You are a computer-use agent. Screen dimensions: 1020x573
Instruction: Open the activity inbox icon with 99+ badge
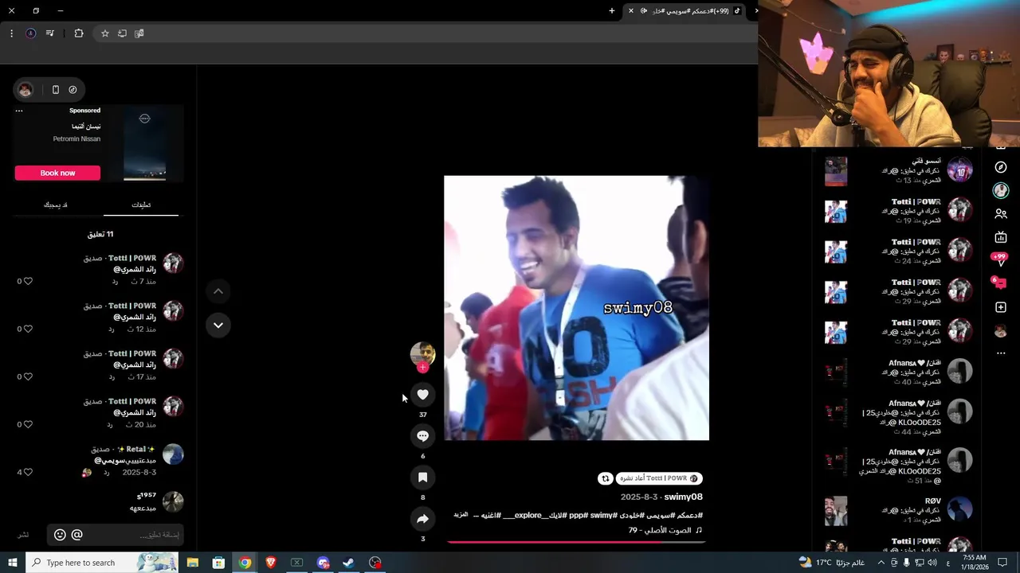[999, 259]
